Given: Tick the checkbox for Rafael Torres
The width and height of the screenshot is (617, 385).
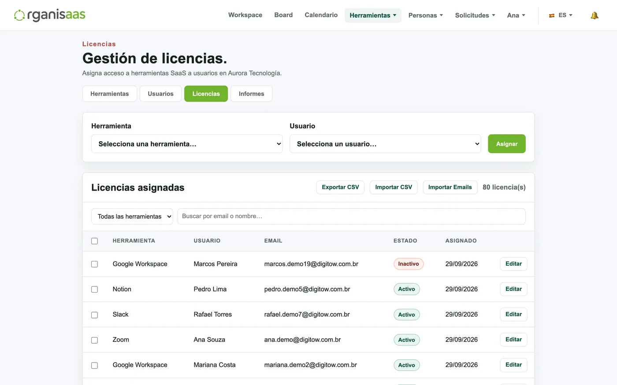Looking at the screenshot, I should pos(94,315).
